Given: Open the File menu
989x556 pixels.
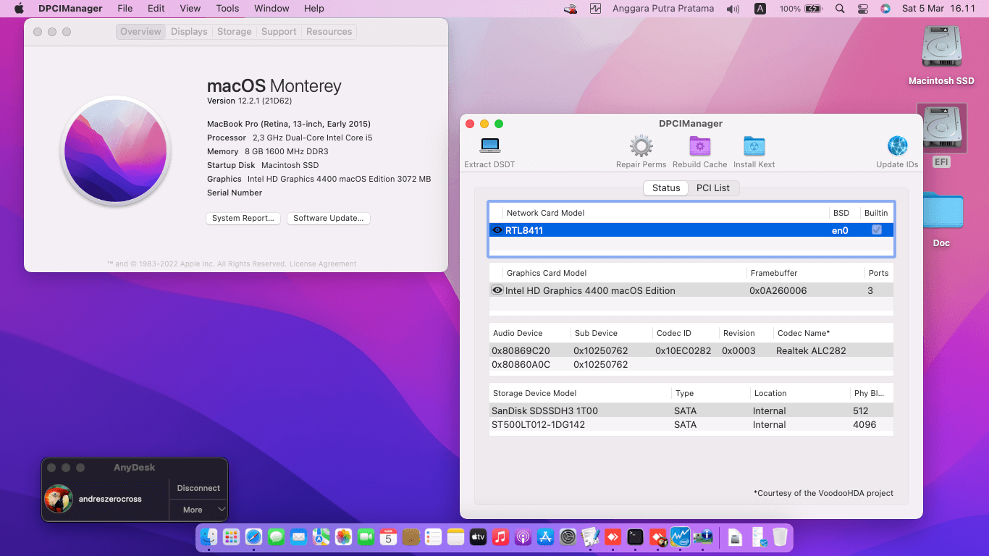Looking at the screenshot, I should tap(125, 9).
